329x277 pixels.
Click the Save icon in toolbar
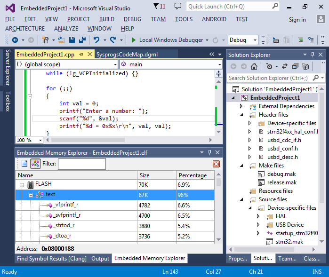(x=72, y=40)
